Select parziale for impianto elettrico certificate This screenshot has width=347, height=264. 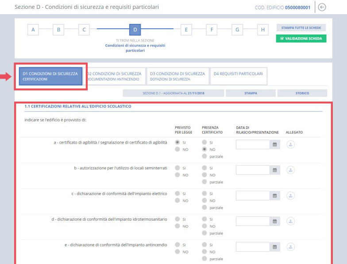[204, 207]
